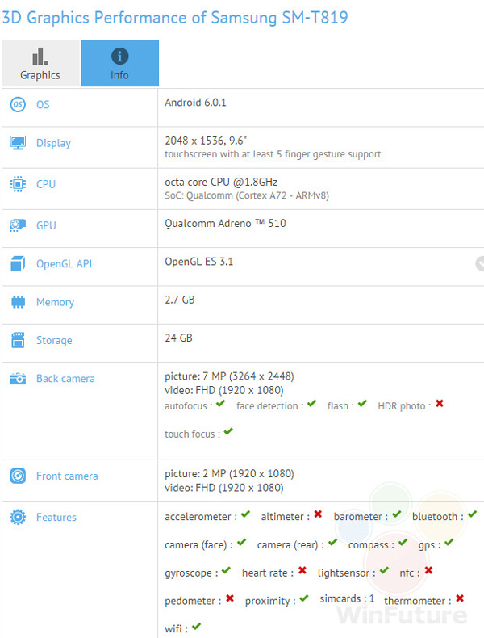
Task: Click the OpenGL API cube icon
Action: (18, 263)
